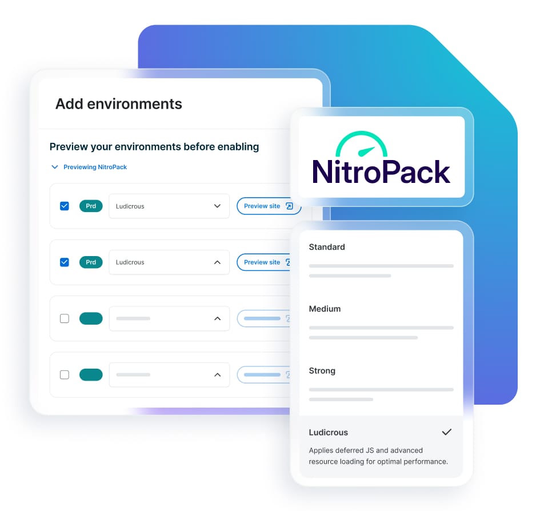
Task: Collapse the second row's Ludicrous dropdown
Action: (x=217, y=262)
